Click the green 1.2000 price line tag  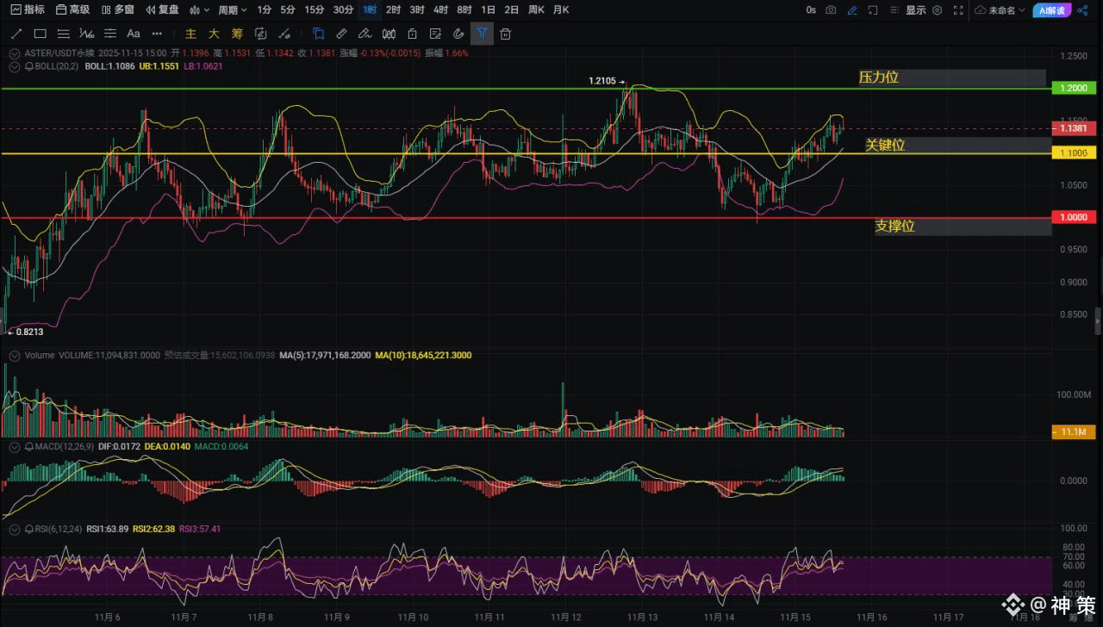[x=1072, y=88]
